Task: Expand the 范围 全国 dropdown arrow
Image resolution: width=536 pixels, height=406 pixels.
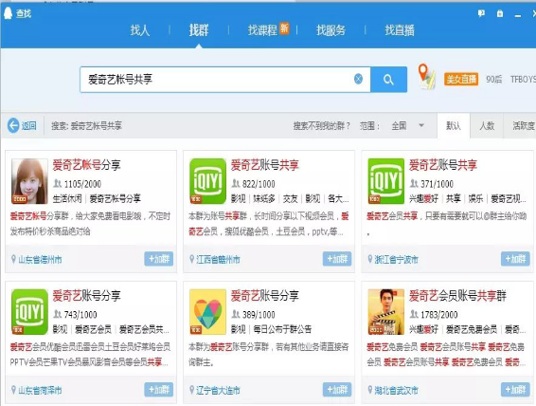Action: point(421,125)
